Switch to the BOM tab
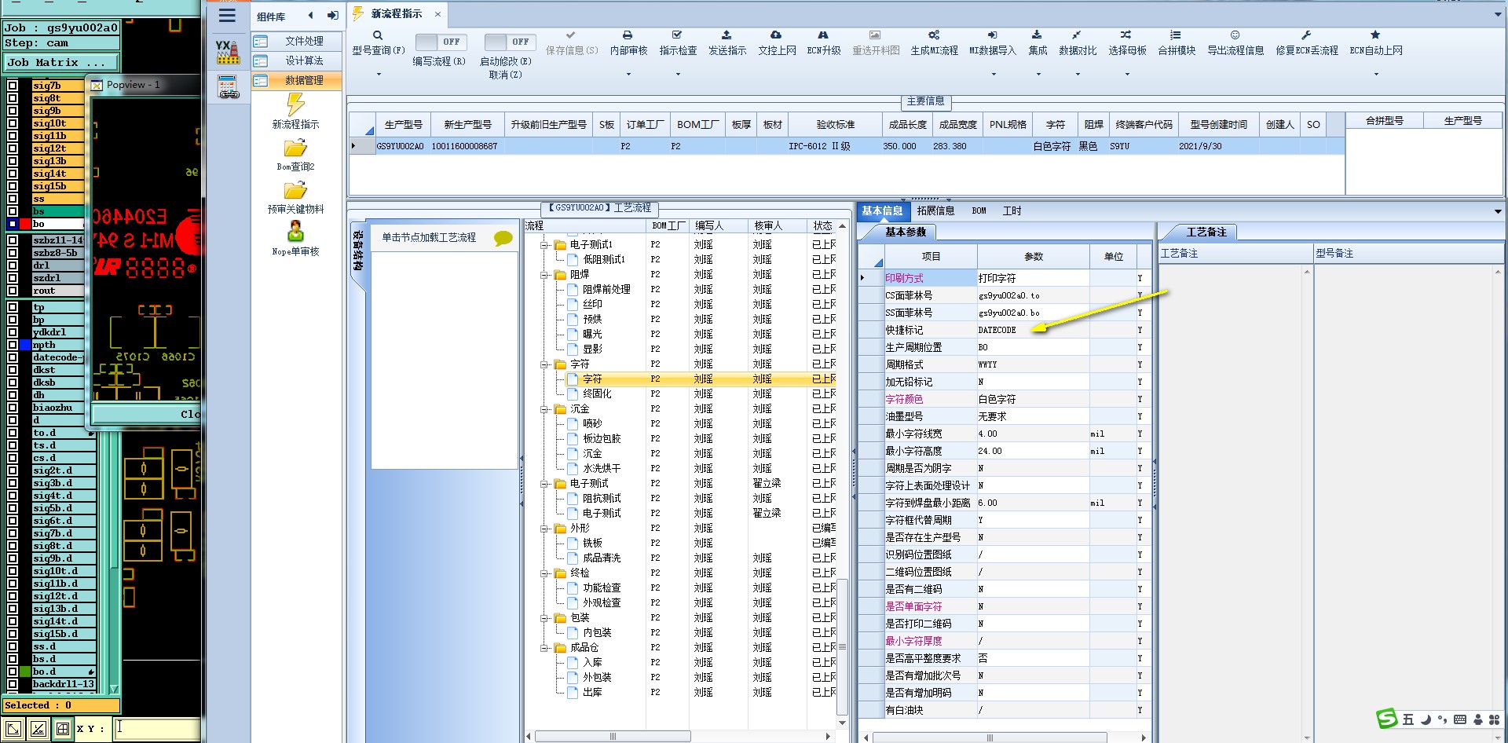 (979, 210)
